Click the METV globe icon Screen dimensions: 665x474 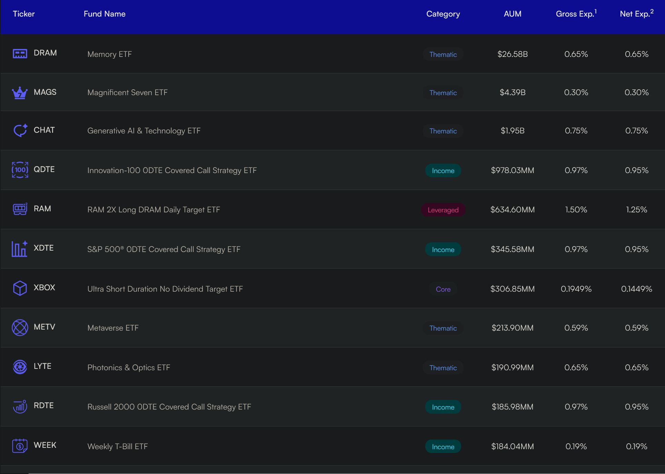(x=20, y=327)
